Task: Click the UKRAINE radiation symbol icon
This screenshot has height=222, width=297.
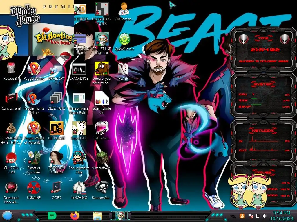Action: click(x=34, y=191)
